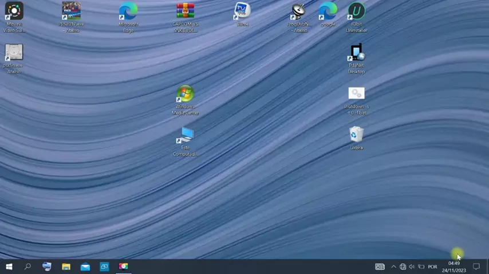Expand the hidden system tray icons
Viewport: 489px width, 274px height.
tap(393, 267)
